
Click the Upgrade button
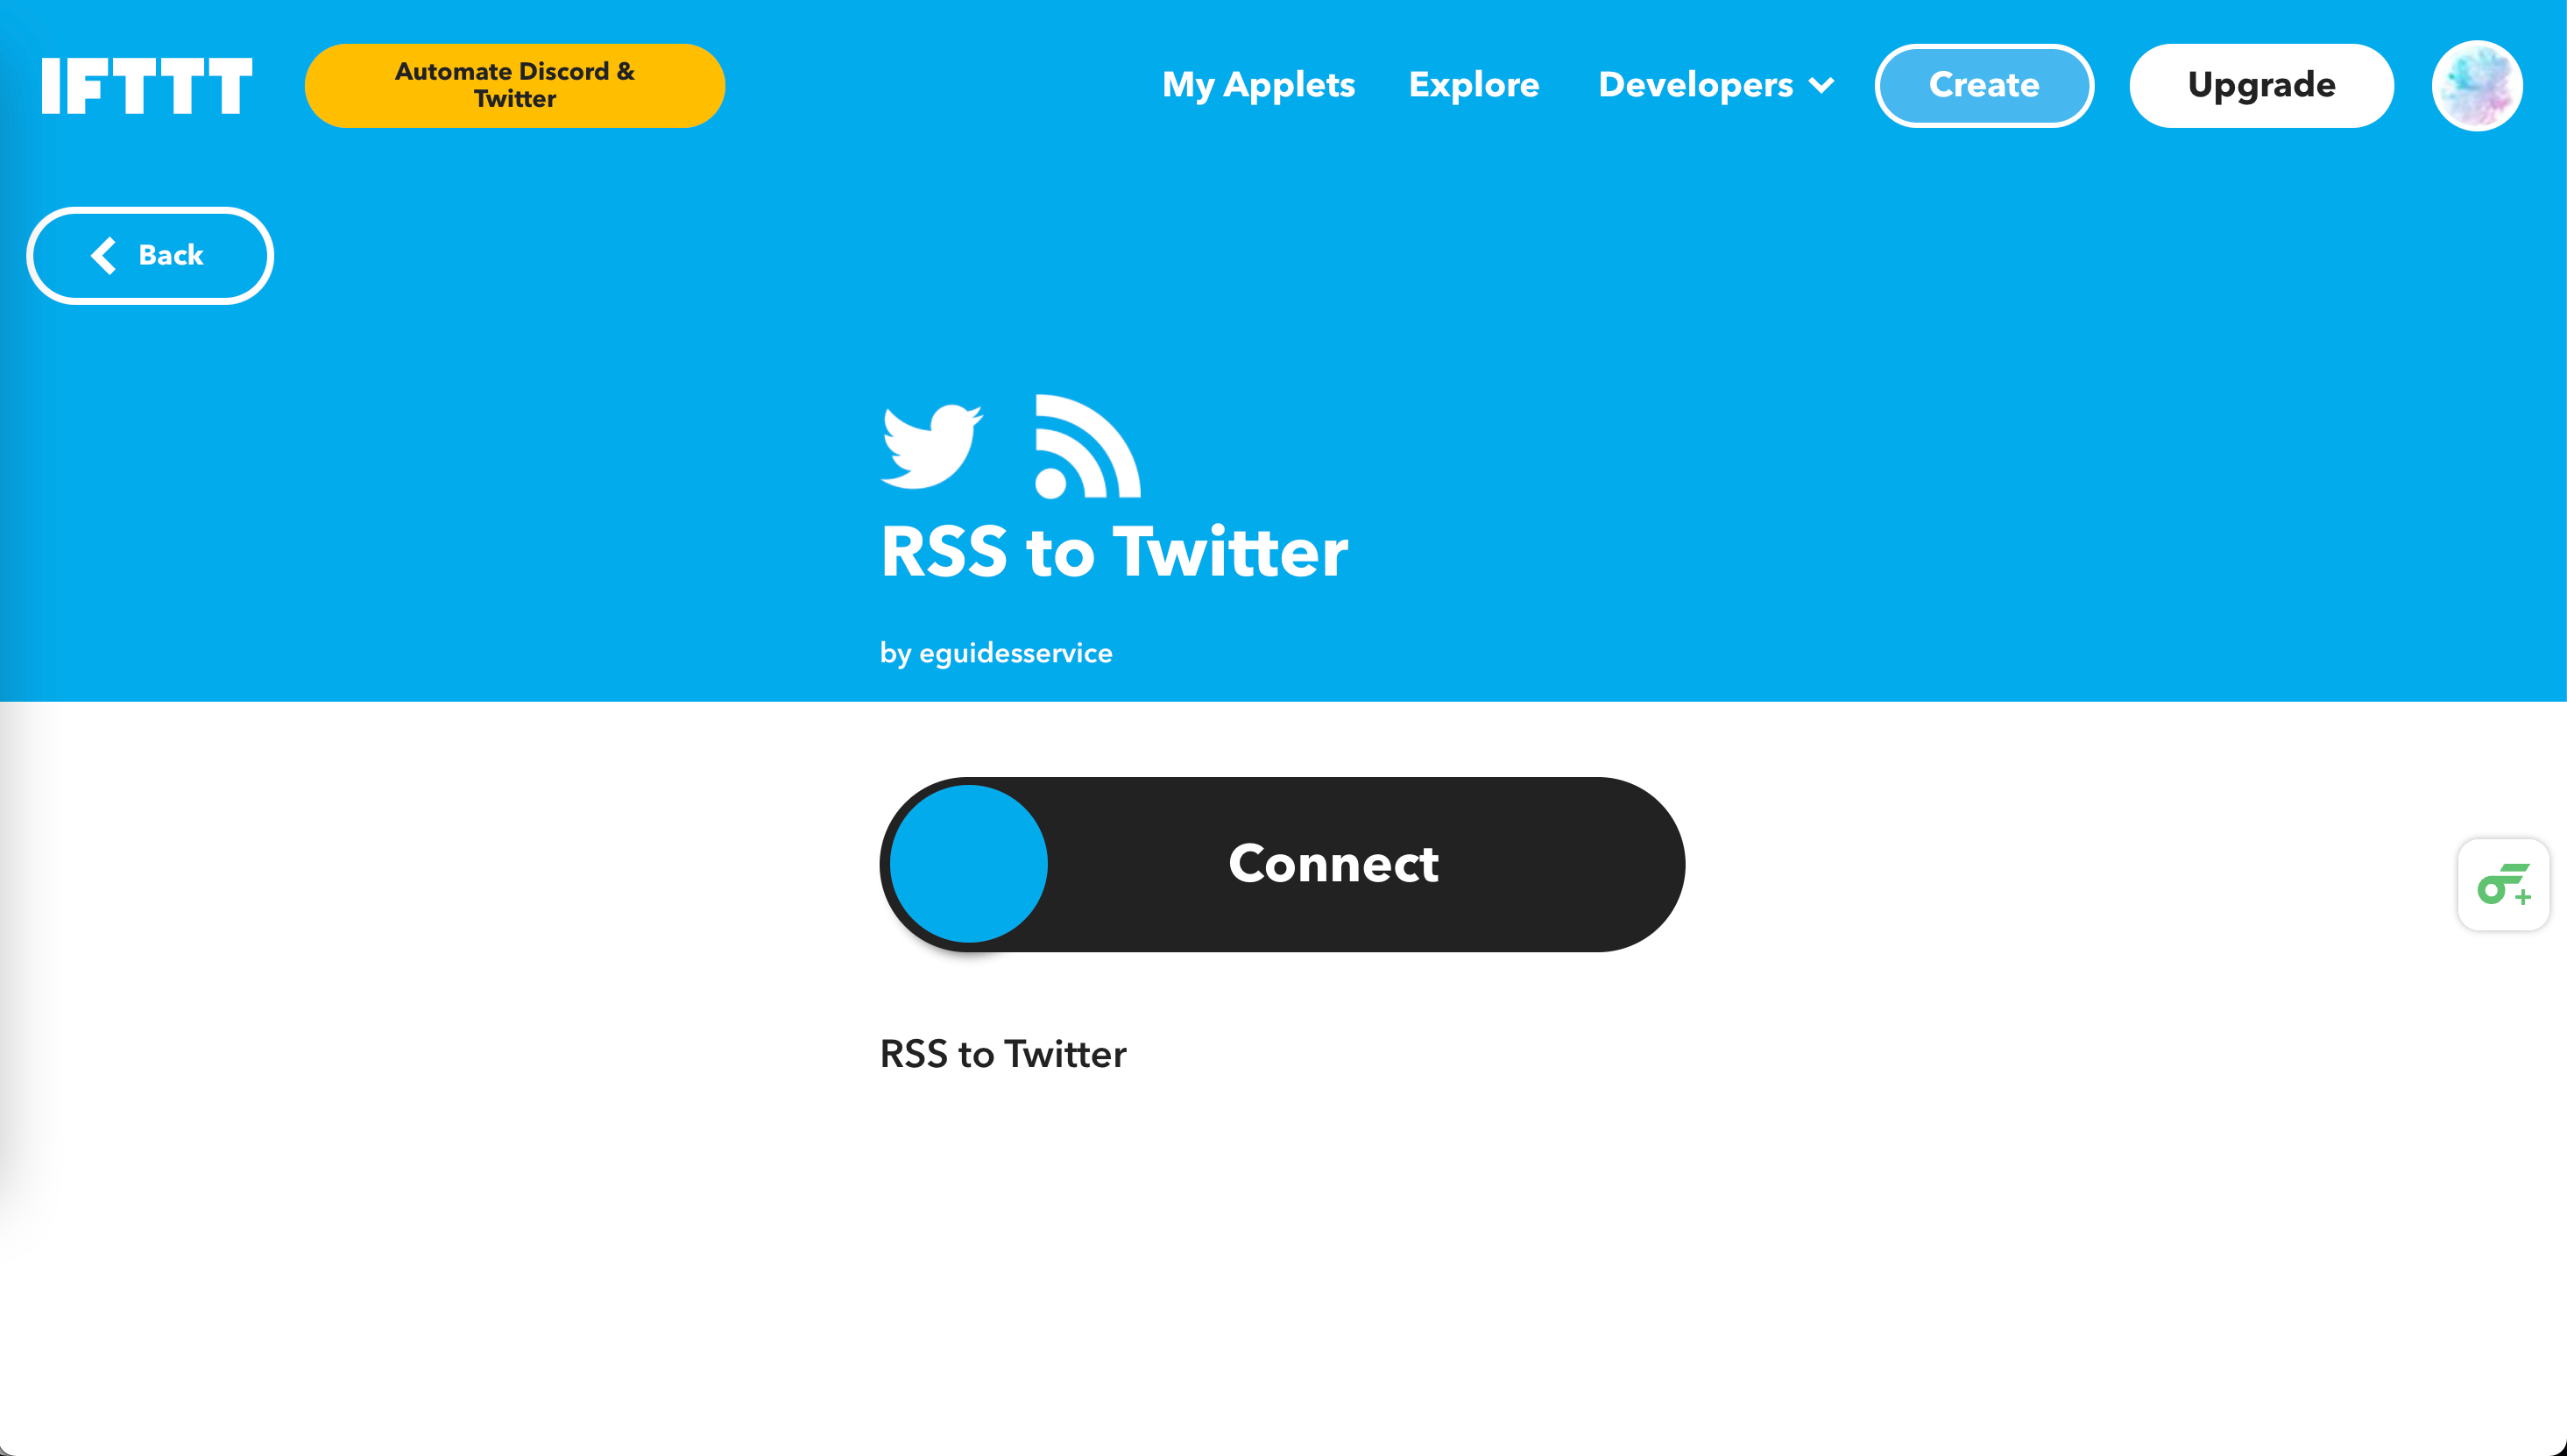coord(2262,85)
